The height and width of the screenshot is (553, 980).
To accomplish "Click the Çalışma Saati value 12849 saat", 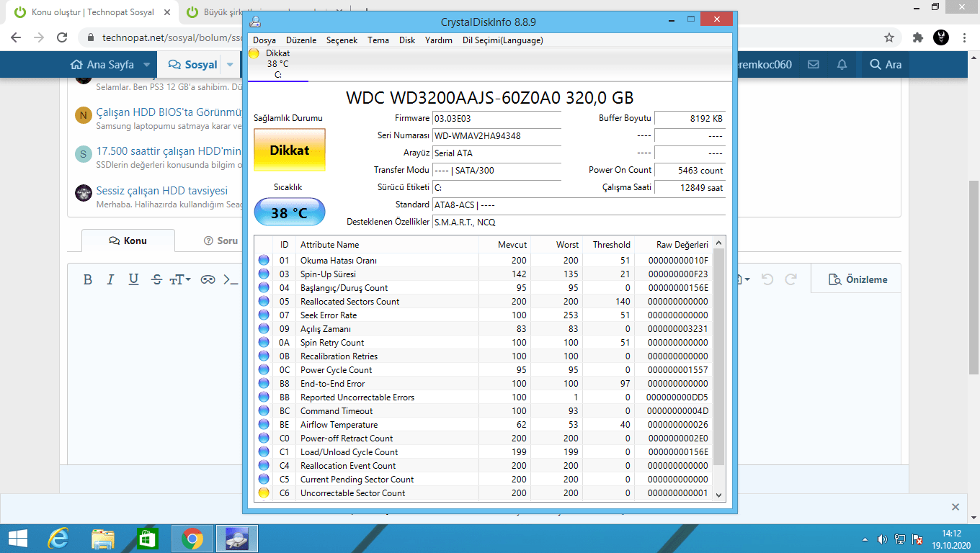I will coord(690,187).
